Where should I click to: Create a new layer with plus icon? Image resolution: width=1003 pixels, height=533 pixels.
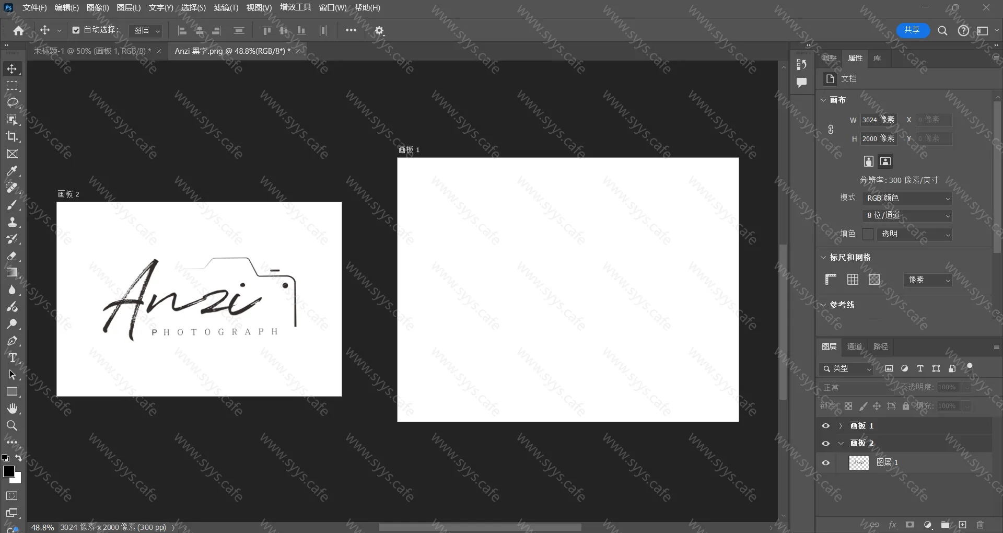pos(963,525)
